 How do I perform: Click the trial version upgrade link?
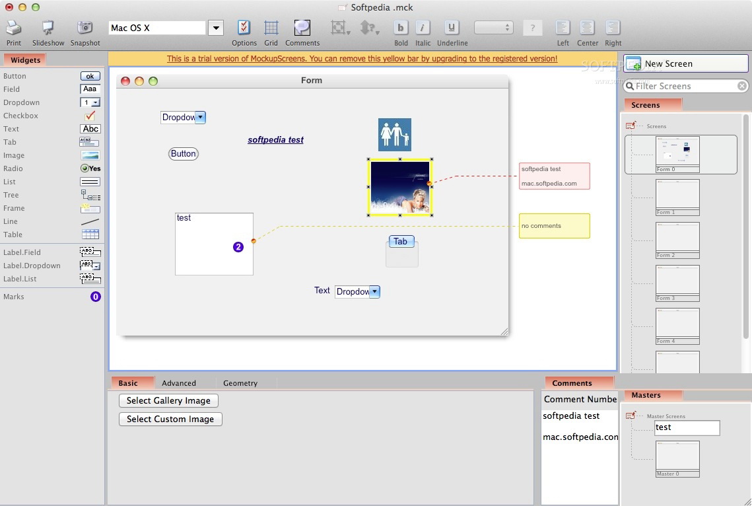[x=362, y=59]
